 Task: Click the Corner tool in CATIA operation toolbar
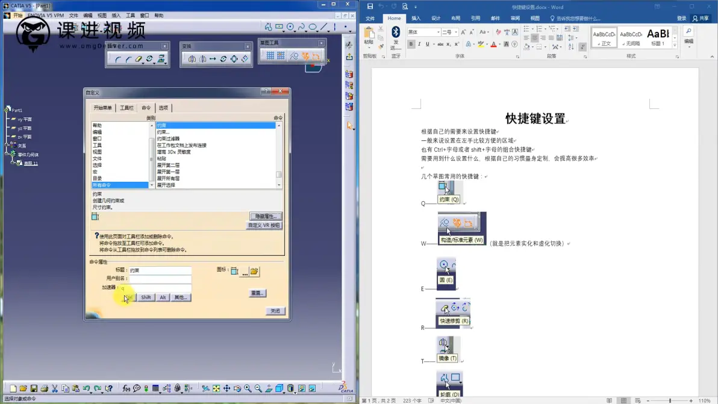click(x=118, y=59)
